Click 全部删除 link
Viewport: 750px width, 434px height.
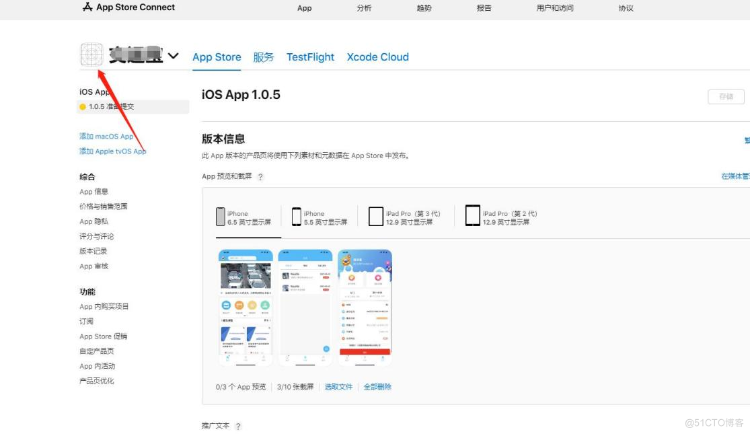pos(377,387)
